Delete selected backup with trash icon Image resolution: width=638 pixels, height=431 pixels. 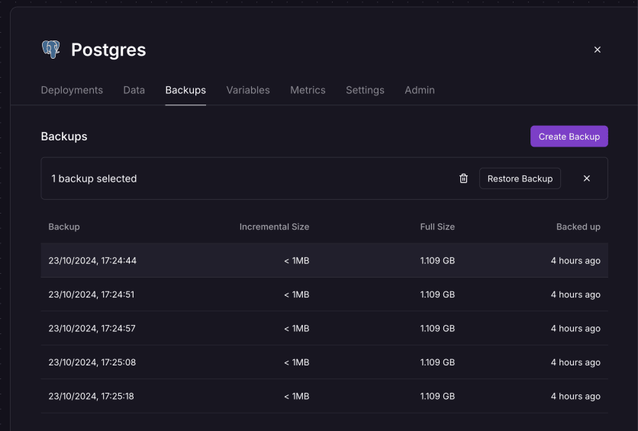pos(463,179)
